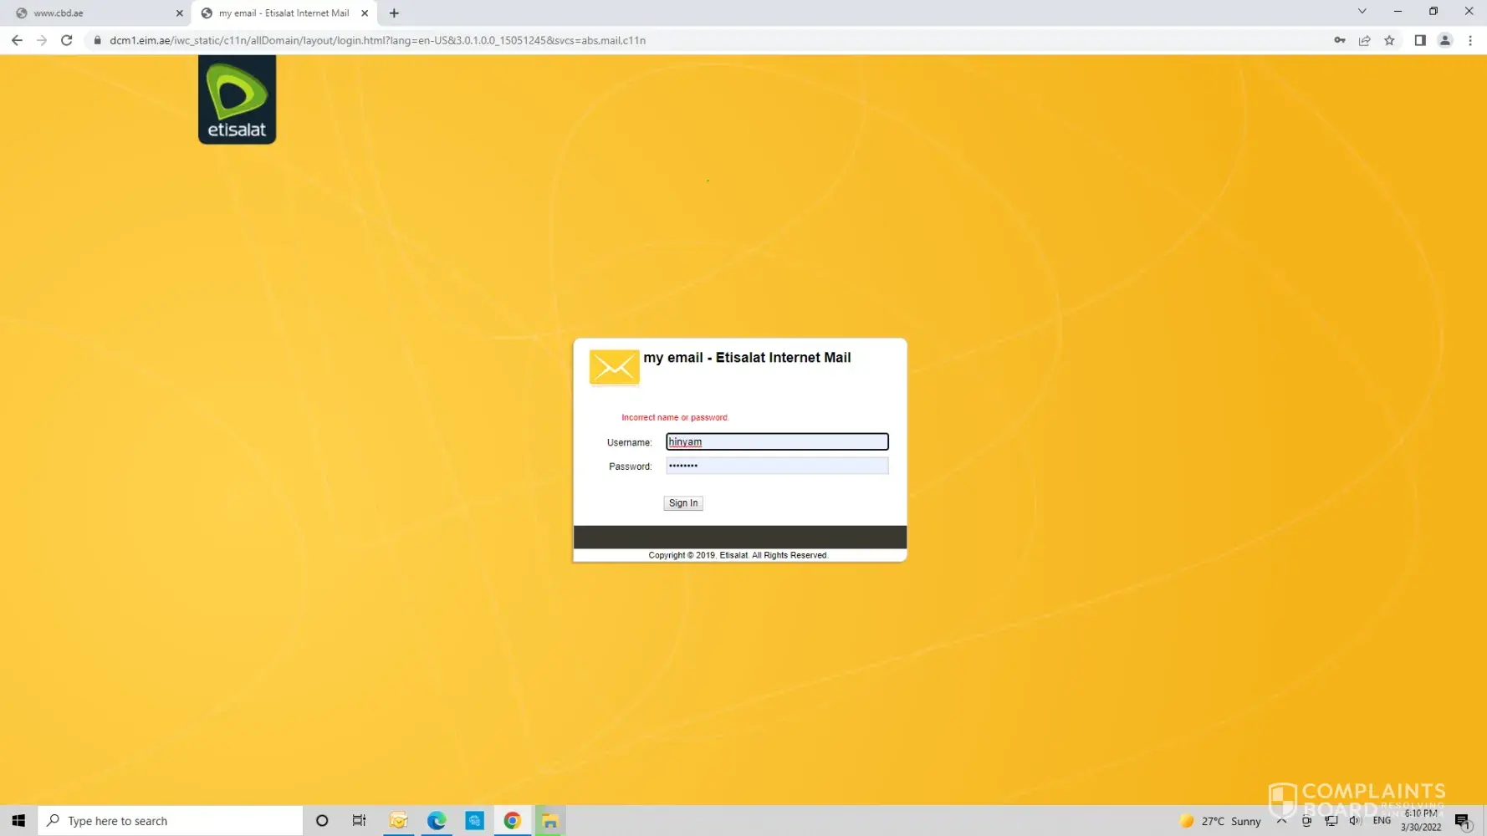The image size is (1487, 836).
Task: Show hidden system tray icons
Action: [1282, 821]
